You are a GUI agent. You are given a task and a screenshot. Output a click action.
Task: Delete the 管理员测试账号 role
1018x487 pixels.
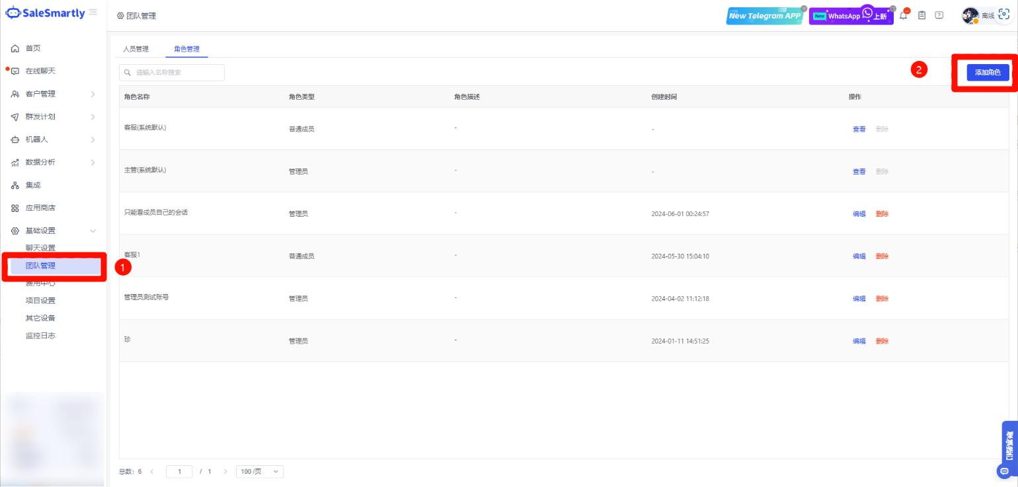click(x=882, y=299)
